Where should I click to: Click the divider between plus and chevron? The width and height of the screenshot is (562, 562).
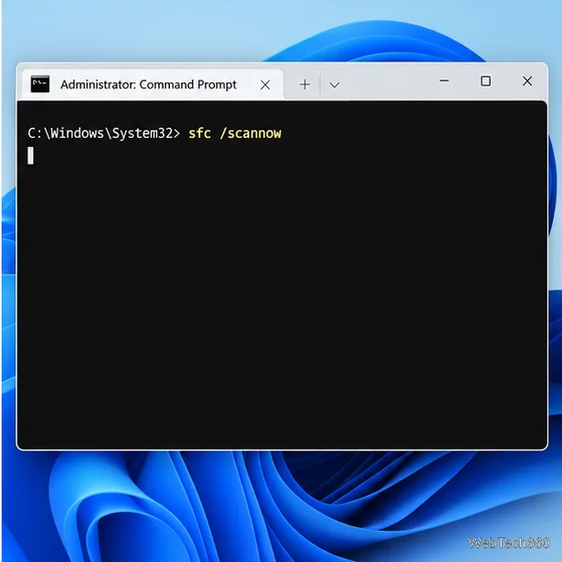[x=320, y=85]
